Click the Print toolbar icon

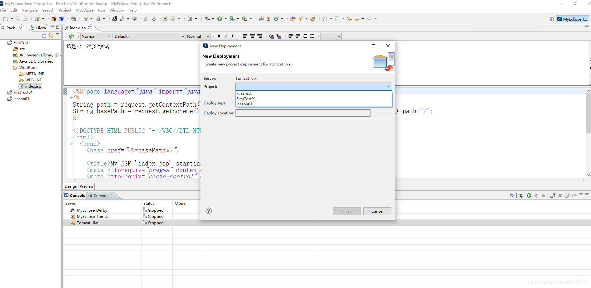(25, 19)
